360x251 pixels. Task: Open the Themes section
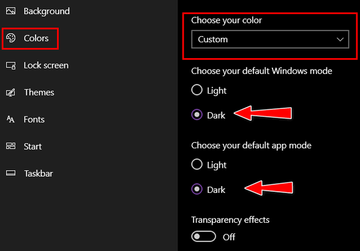point(39,92)
